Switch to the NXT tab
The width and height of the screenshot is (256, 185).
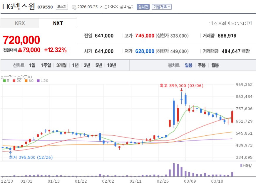[x=58, y=23]
